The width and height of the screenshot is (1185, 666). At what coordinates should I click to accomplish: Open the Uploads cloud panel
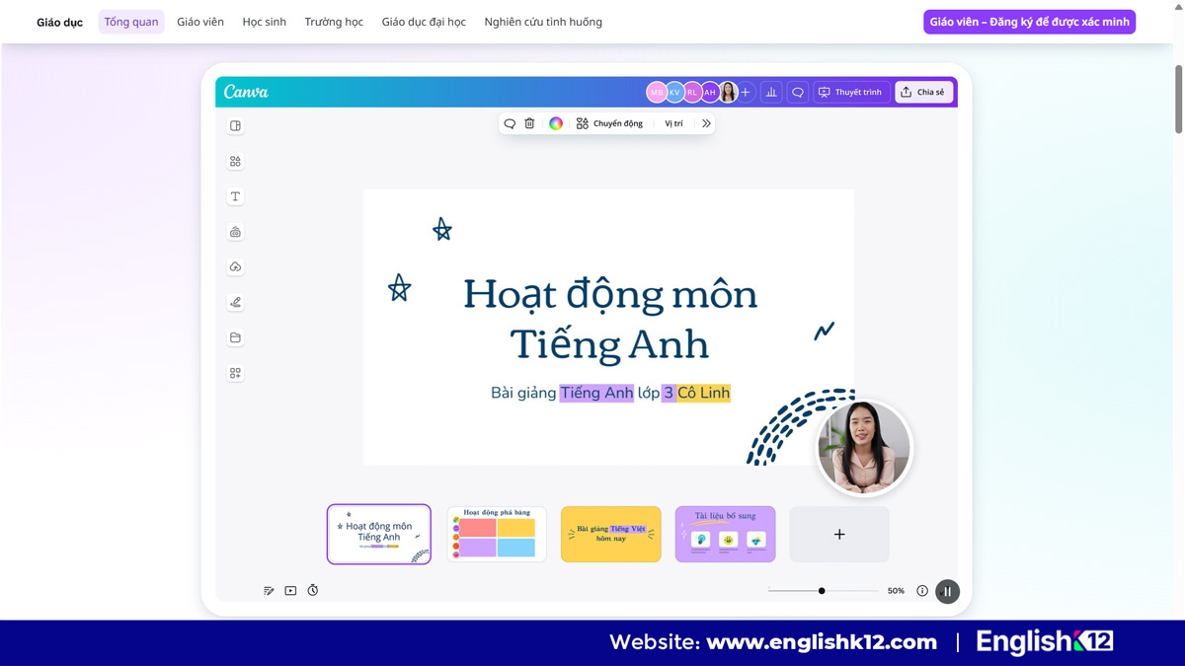click(235, 266)
